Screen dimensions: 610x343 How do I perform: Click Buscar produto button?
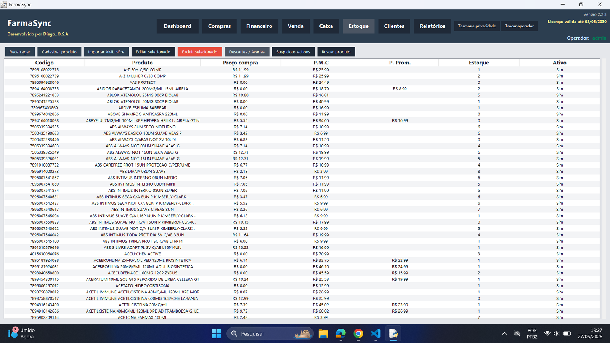(336, 52)
